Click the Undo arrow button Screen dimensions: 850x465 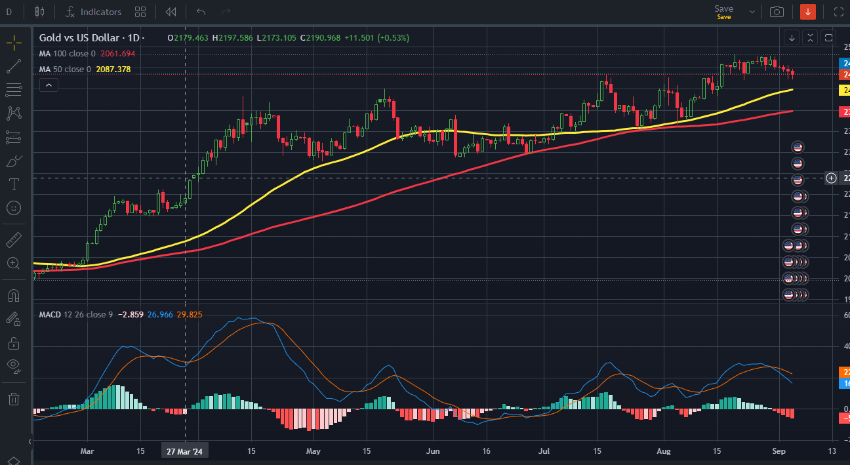pos(200,11)
